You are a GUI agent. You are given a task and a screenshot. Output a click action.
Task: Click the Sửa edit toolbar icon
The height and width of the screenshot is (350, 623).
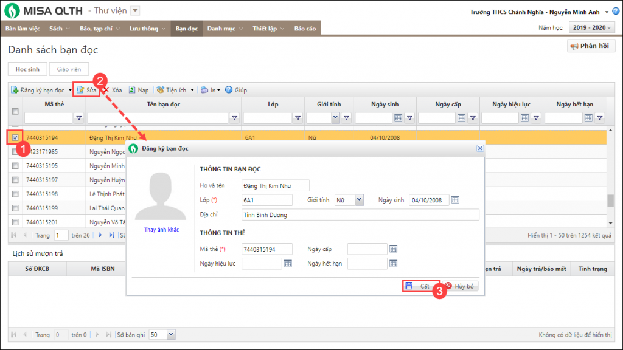point(80,90)
